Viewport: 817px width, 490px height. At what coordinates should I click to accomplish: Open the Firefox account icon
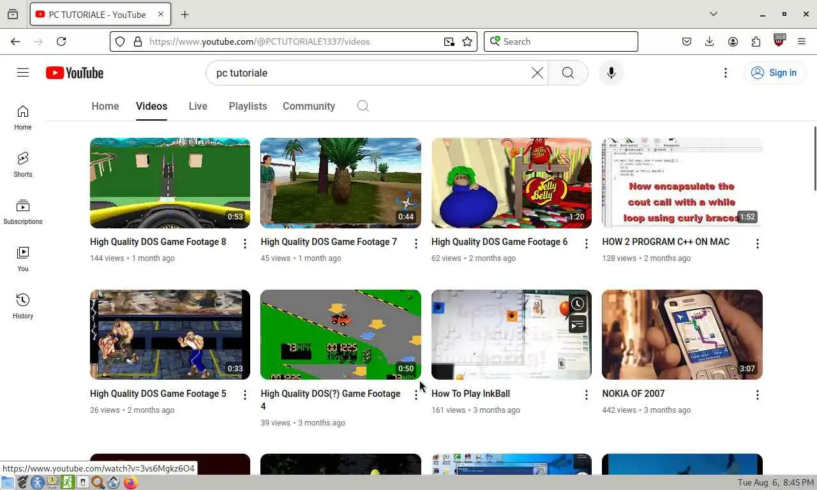click(733, 41)
